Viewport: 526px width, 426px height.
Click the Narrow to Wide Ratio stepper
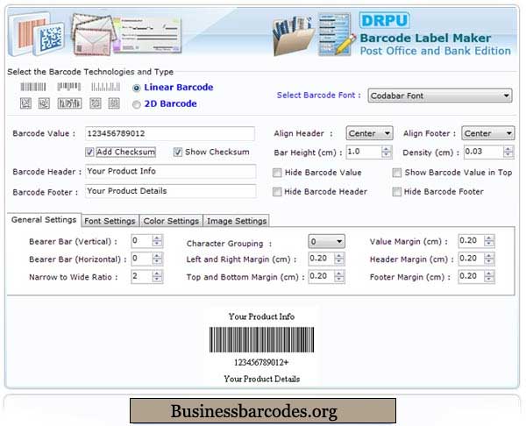157,276
